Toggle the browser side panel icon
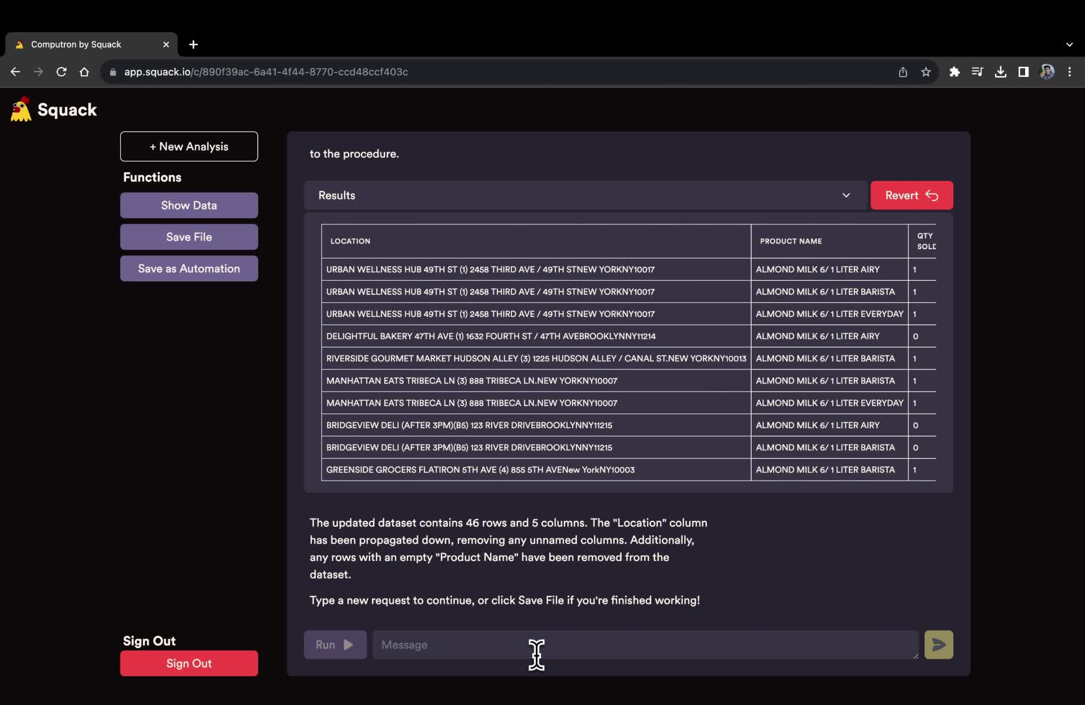The image size is (1085, 705). tap(1023, 72)
